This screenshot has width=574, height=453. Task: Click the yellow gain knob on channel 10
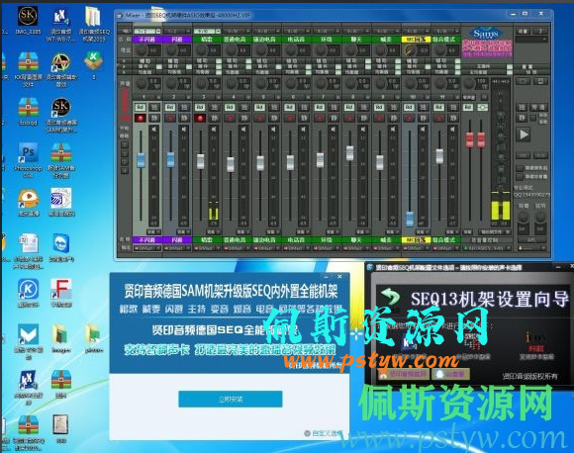coord(411,50)
